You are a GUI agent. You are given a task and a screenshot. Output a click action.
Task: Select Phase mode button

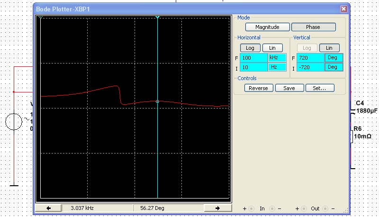pos(313,27)
